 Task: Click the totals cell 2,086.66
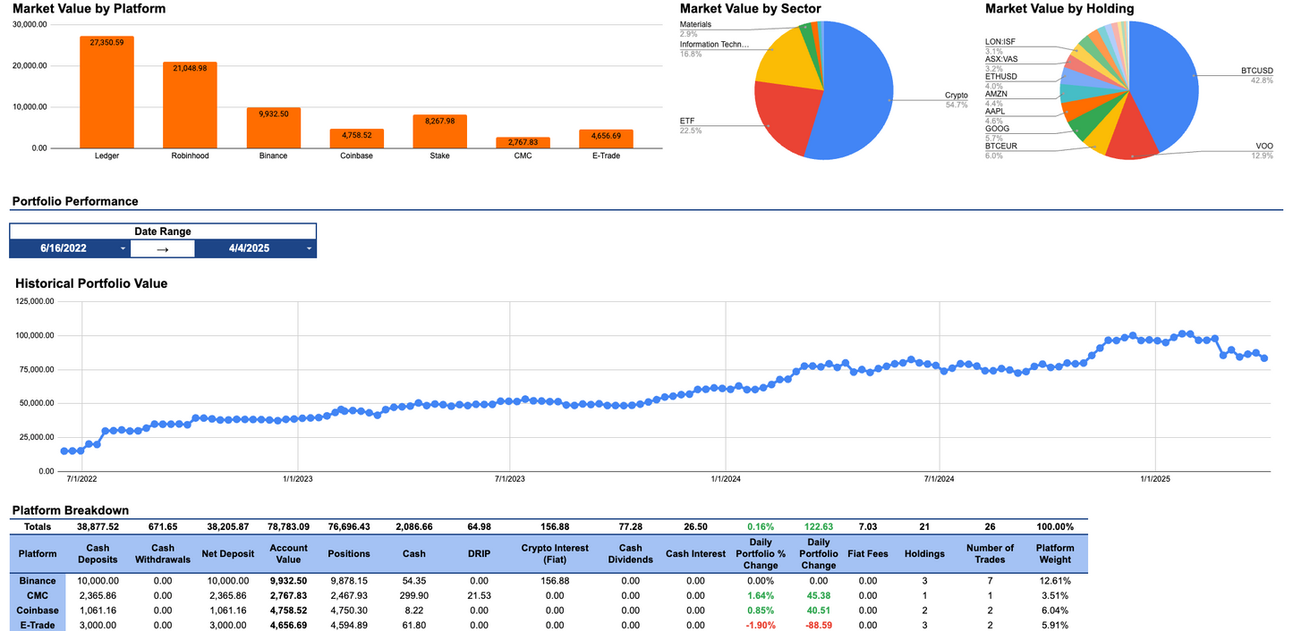coord(413,527)
